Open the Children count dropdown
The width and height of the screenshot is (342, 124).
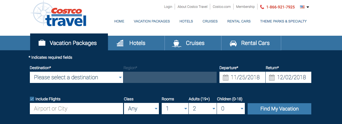(231, 109)
